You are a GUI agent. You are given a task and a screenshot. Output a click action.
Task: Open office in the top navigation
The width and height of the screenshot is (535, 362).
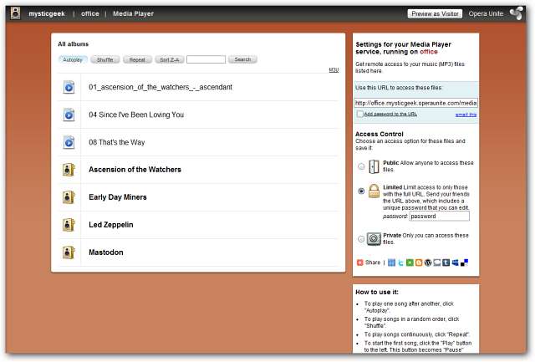click(90, 13)
